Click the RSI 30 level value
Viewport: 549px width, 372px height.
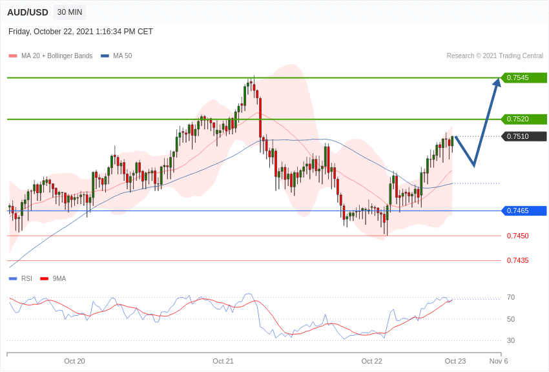(511, 340)
